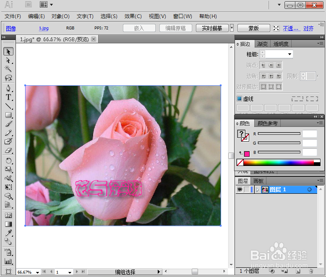326x277 pixels.
Task: Switch to the 颜色参考 tab
Action: [x=268, y=123]
